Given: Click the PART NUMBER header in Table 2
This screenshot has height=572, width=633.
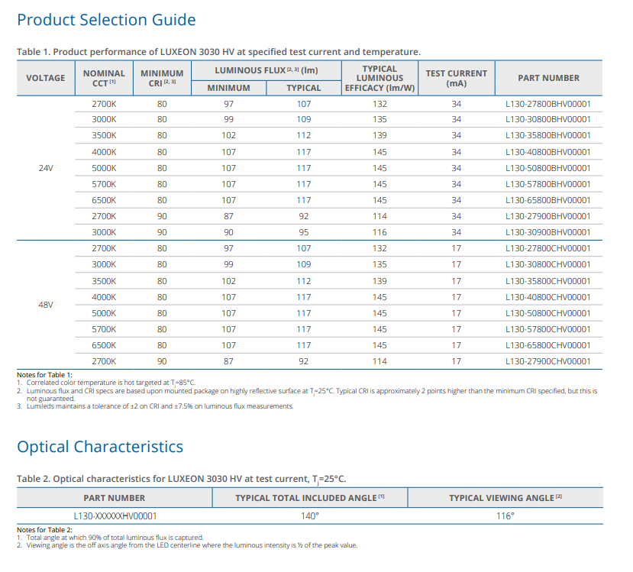Looking at the screenshot, I should 115,498.
